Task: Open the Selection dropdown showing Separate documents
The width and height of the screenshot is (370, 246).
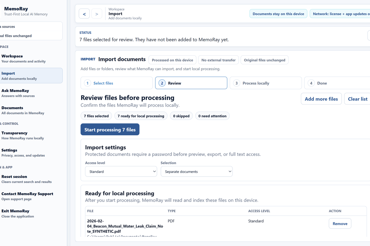Action: coord(196,172)
